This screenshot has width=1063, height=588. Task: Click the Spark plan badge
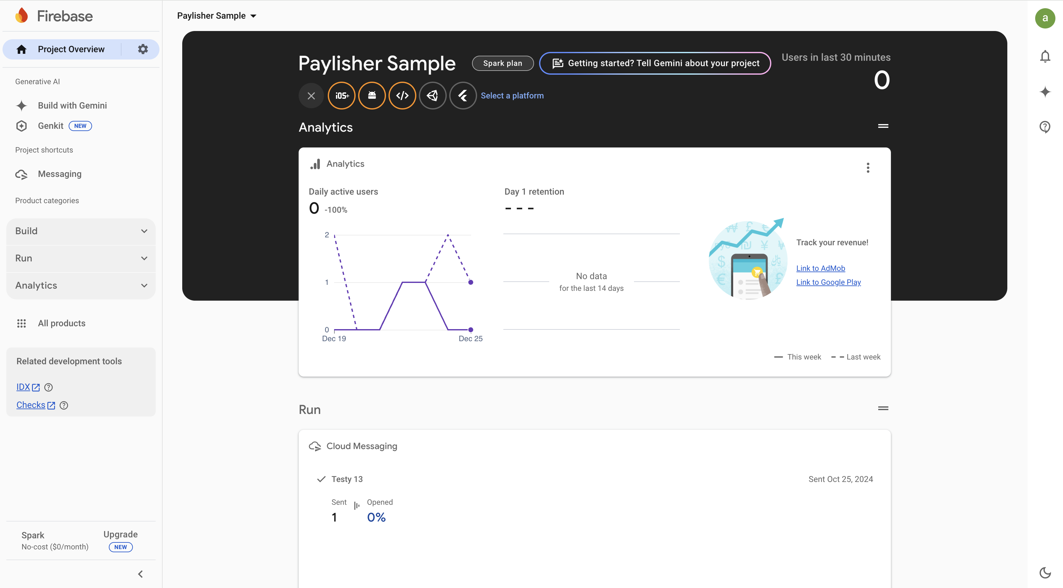[x=503, y=63]
